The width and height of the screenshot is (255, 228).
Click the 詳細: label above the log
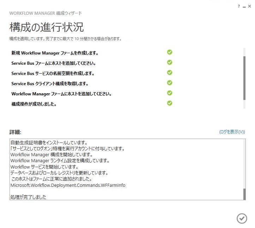(15, 132)
